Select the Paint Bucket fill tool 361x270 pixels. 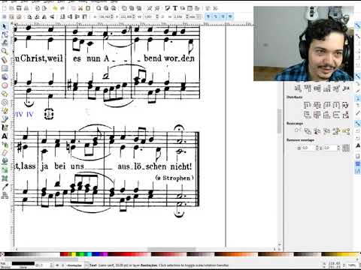[x=5, y=161]
